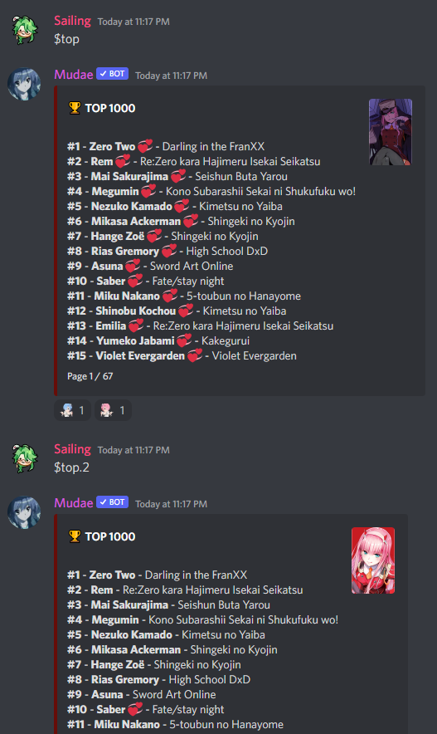
Task: Click Sailing's avatar on the $top message
Action: [x=24, y=31]
